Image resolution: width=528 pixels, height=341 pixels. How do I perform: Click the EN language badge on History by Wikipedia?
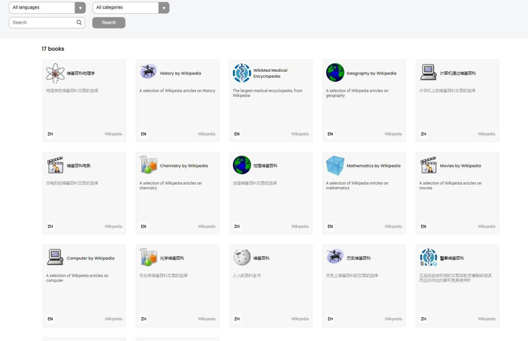click(143, 134)
